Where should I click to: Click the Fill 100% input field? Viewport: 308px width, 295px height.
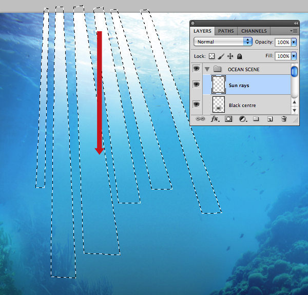(283, 56)
